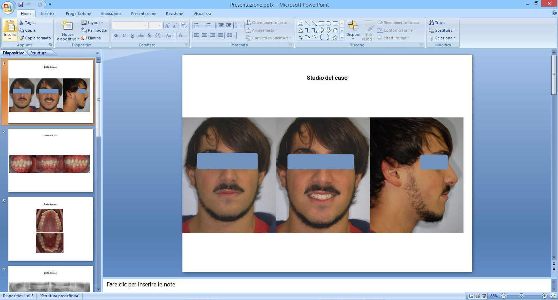The width and height of the screenshot is (558, 300).
Task: Click 86% zoom level
Action: (494, 296)
